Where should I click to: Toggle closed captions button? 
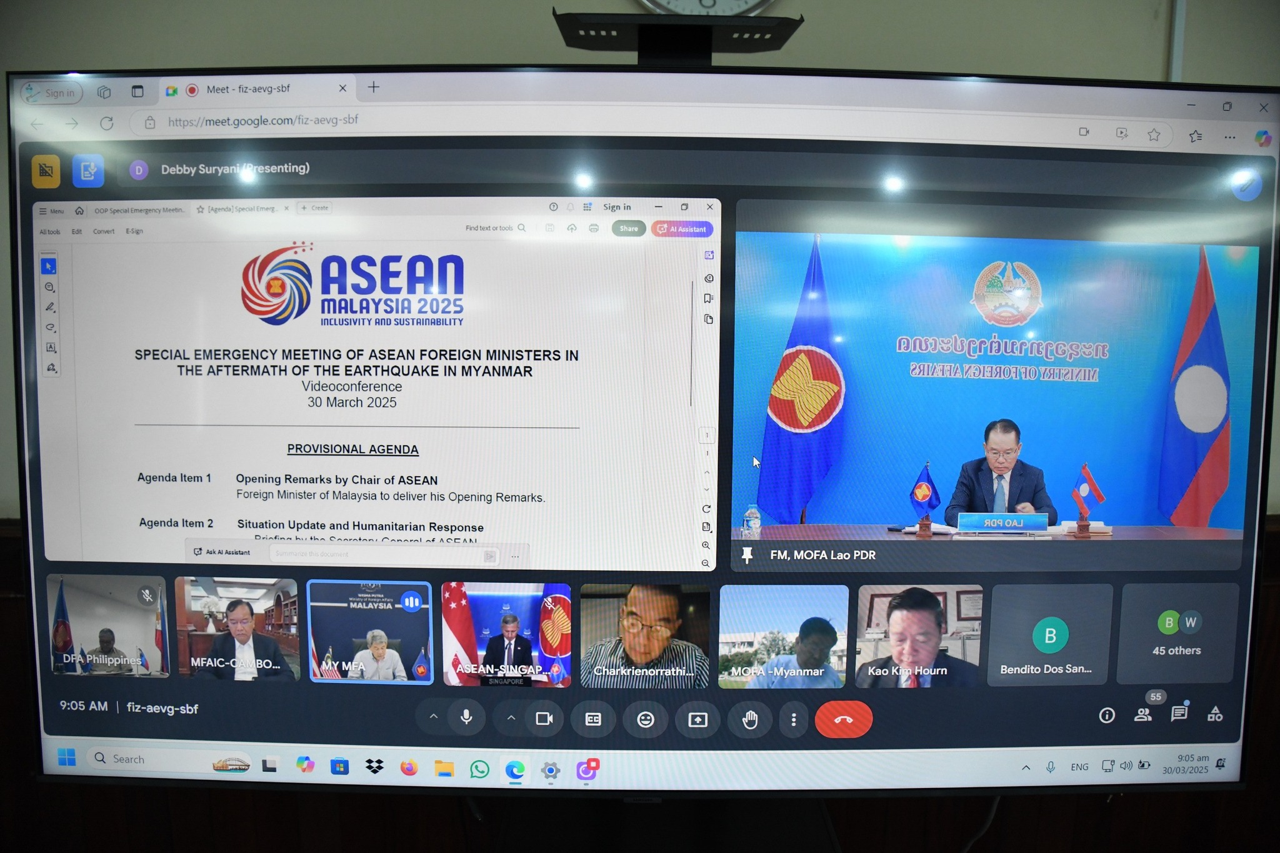pyautogui.click(x=593, y=719)
